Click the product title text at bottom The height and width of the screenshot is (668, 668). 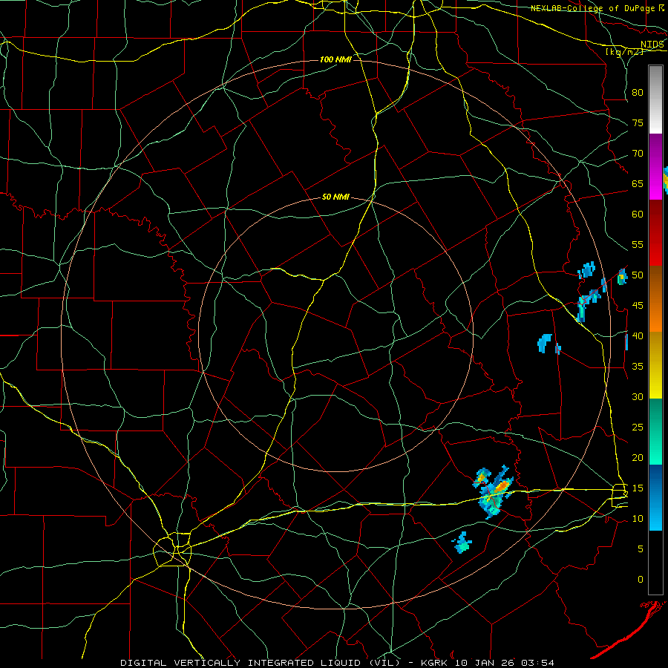tap(338, 663)
